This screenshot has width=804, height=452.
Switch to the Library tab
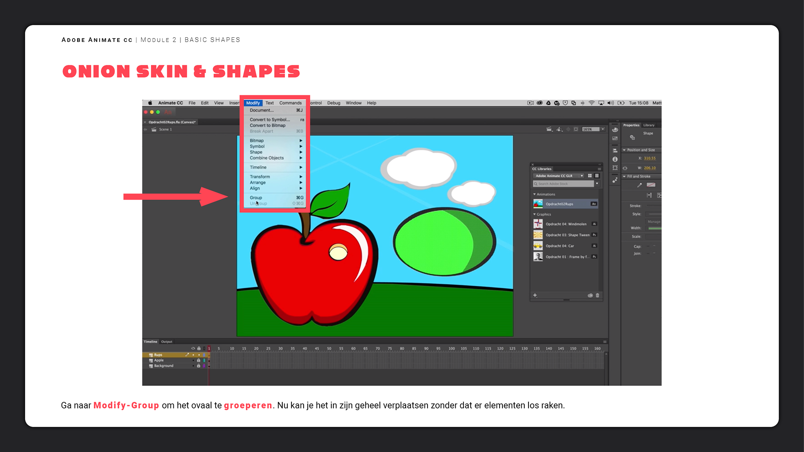coord(649,125)
